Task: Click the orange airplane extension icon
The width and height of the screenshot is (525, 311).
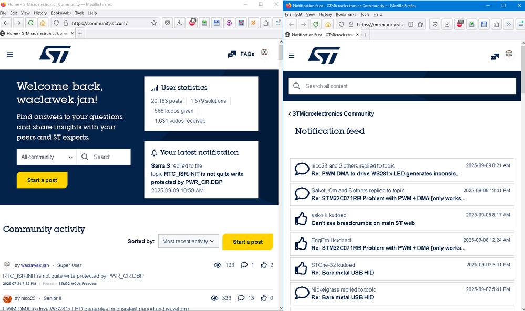Action: (x=253, y=23)
